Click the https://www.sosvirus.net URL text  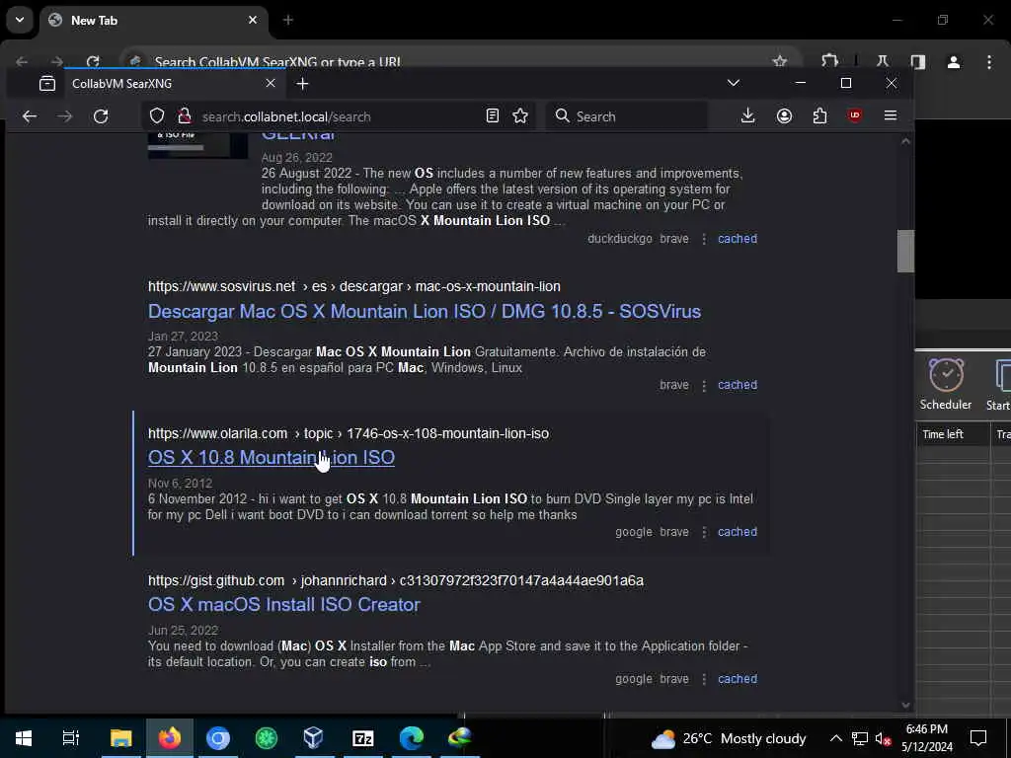coord(221,286)
